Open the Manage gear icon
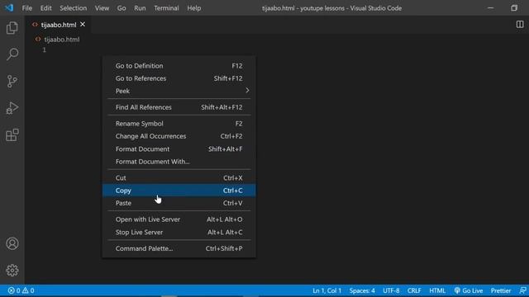Viewport: 529px width, 297px height. pos(12,270)
